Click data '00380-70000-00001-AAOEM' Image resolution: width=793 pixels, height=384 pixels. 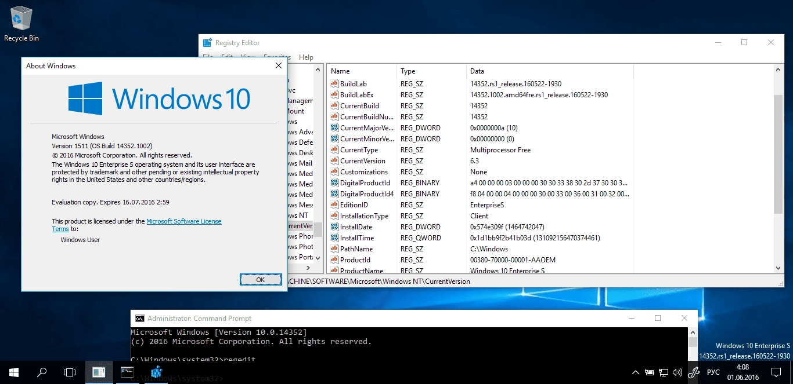tap(513, 259)
